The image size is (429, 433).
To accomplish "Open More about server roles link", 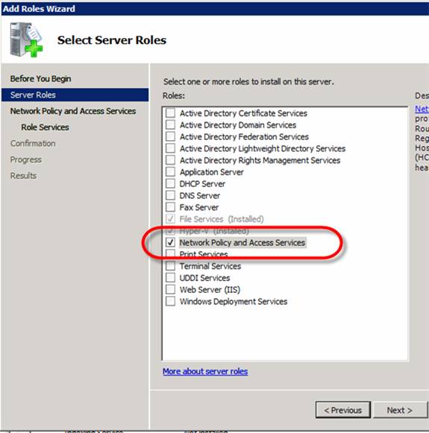I will pos(205,371).
